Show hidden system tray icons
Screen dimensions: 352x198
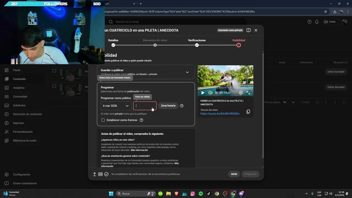click(x=306, y=194)
